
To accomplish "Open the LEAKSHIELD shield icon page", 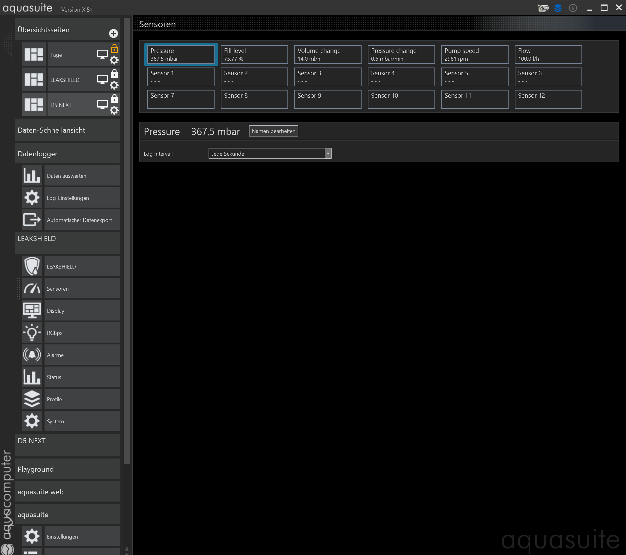I will [32, 266].
